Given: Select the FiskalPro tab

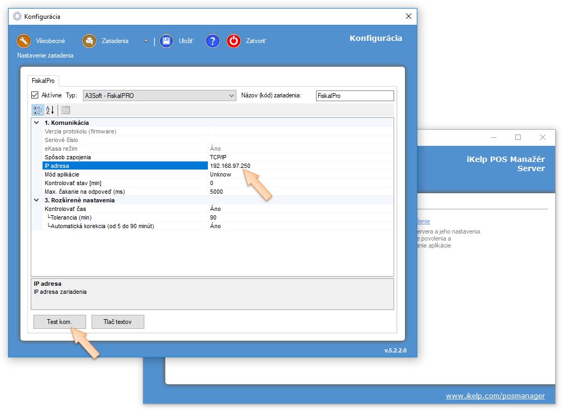Looking at the screenshot, I should point(44,81).
